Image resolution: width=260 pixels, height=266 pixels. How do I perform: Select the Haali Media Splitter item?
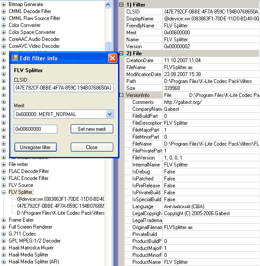[29, 255]
